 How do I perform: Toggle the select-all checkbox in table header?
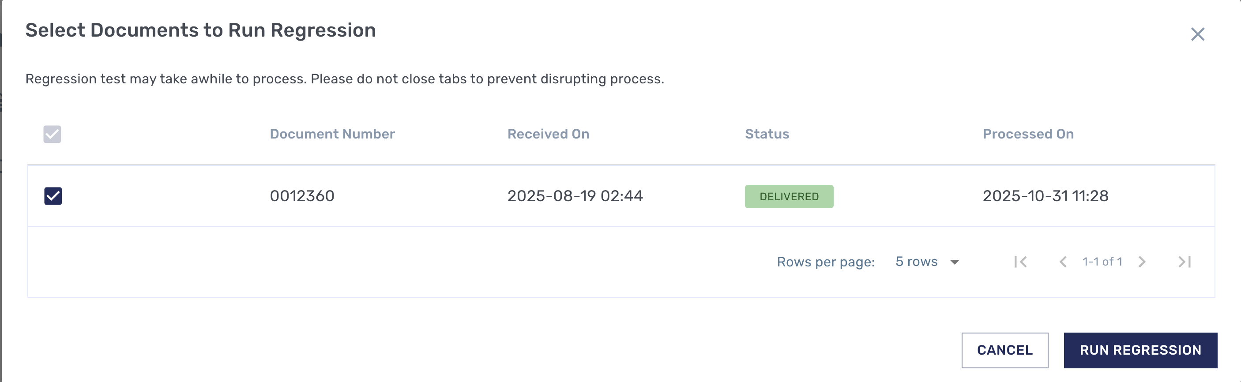pyautogui.click(x=53, y=134)
